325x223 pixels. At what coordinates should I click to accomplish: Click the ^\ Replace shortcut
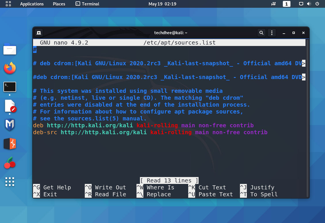pos(154,194)
